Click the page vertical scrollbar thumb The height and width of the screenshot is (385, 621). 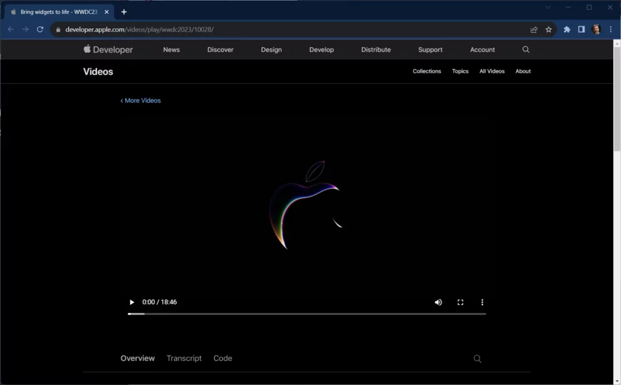click(617, 99)
